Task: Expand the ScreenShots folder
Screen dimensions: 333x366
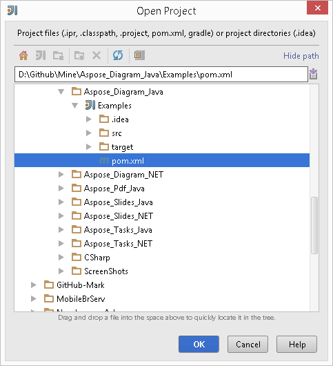Action: tap(61, 271)
